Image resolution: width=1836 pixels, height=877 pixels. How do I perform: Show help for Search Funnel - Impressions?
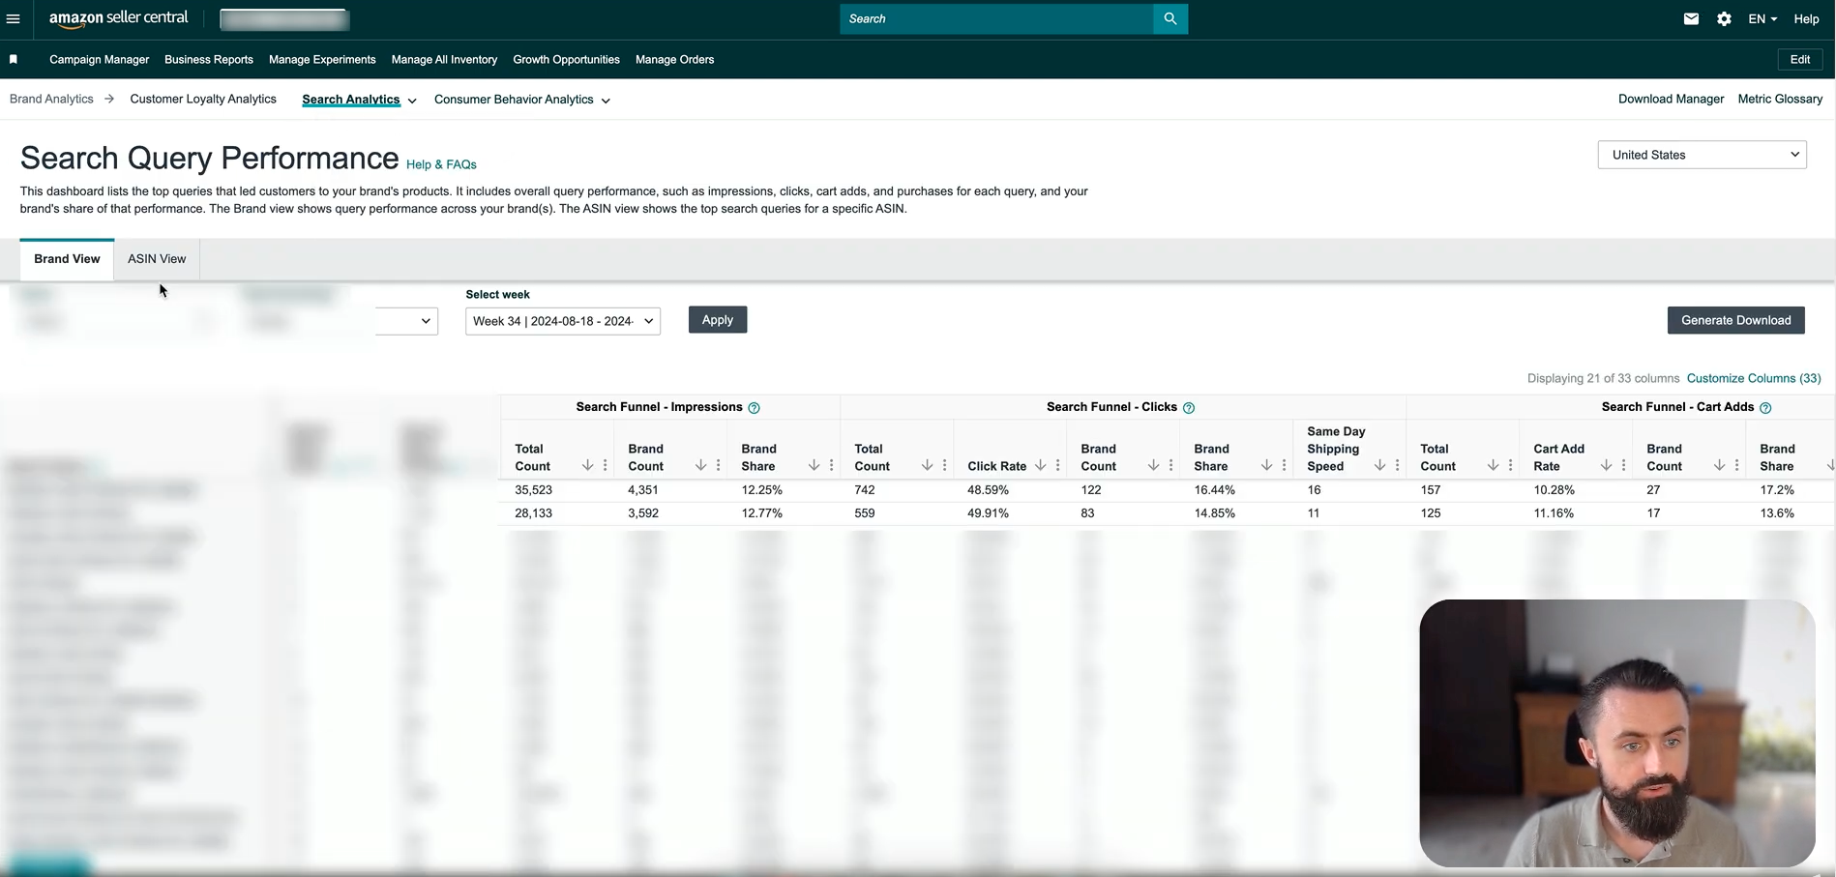[755, 408]
